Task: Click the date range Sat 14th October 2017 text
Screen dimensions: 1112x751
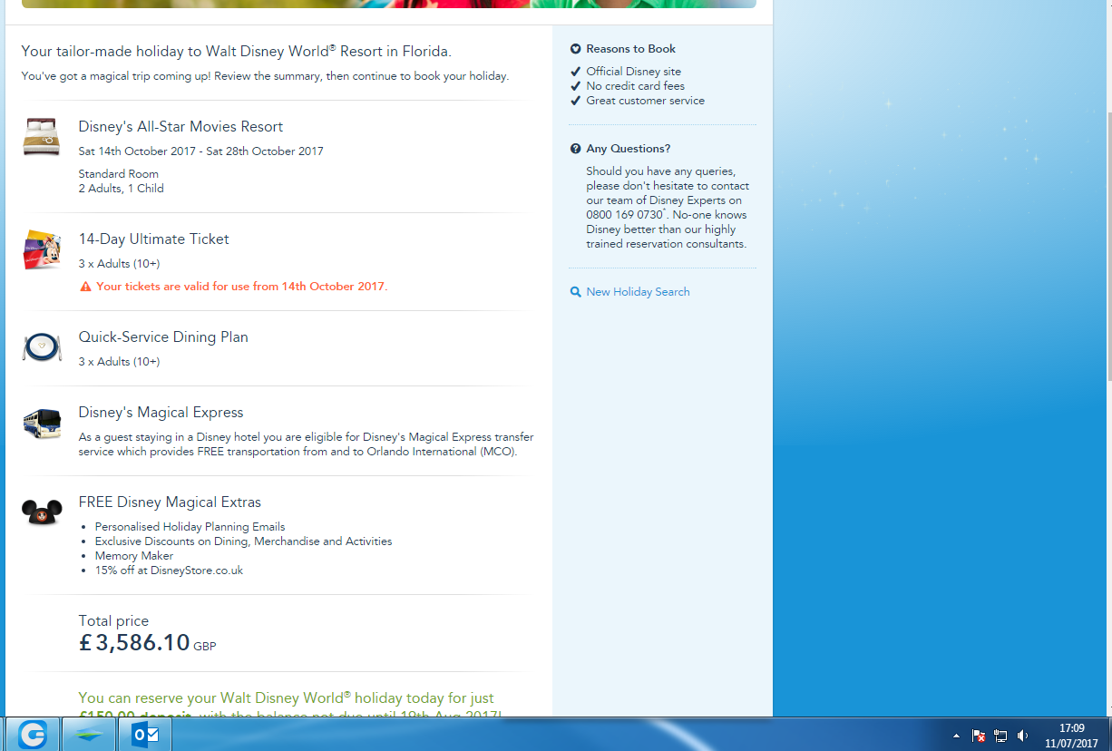Action: coord(200,151)
